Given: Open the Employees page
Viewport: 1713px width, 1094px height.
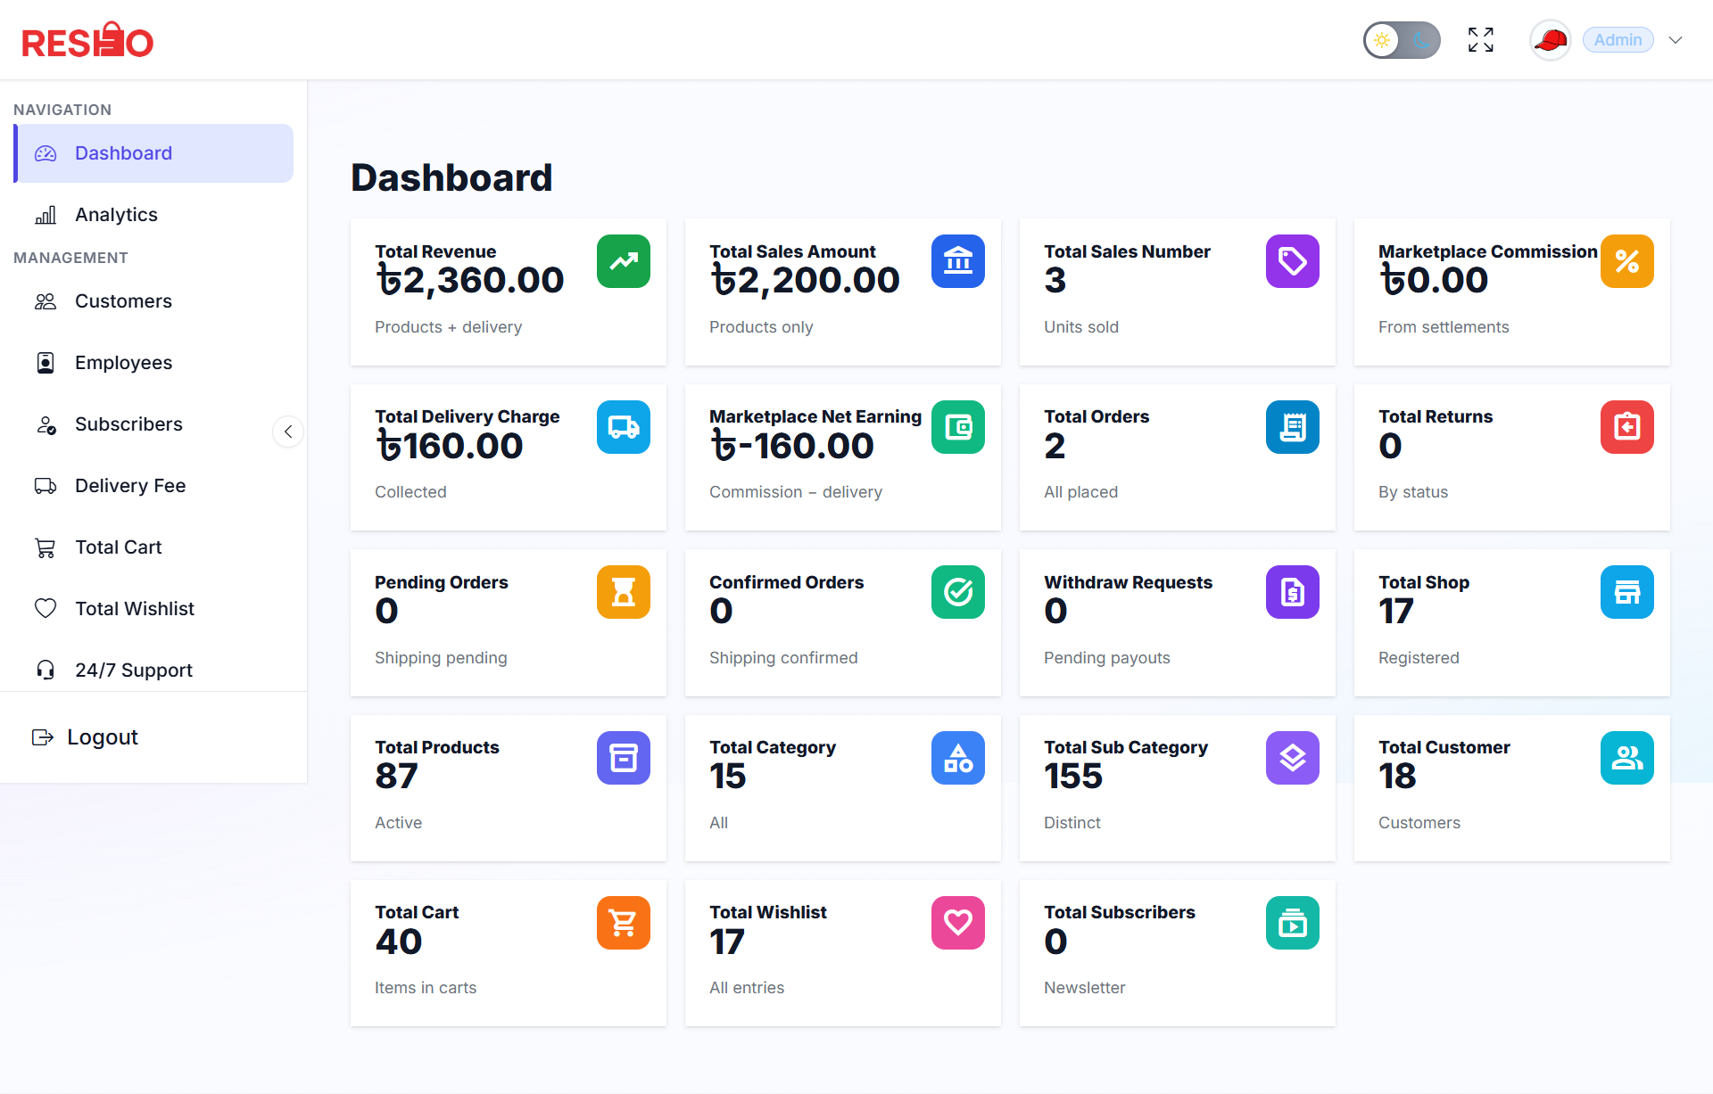Looking at the screenshot, I should pyautogui.click(x=123, y=363).
